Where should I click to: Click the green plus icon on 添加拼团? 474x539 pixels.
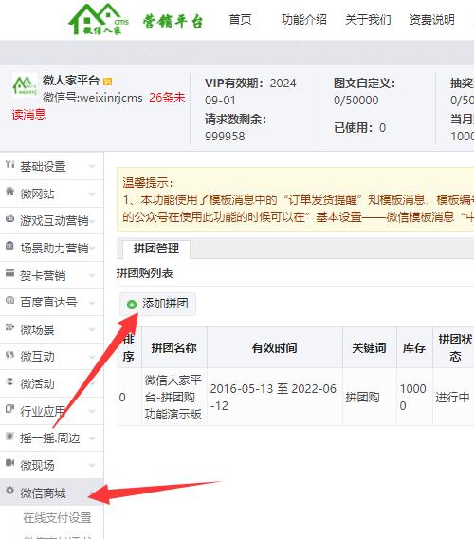[x=132, y=305]
